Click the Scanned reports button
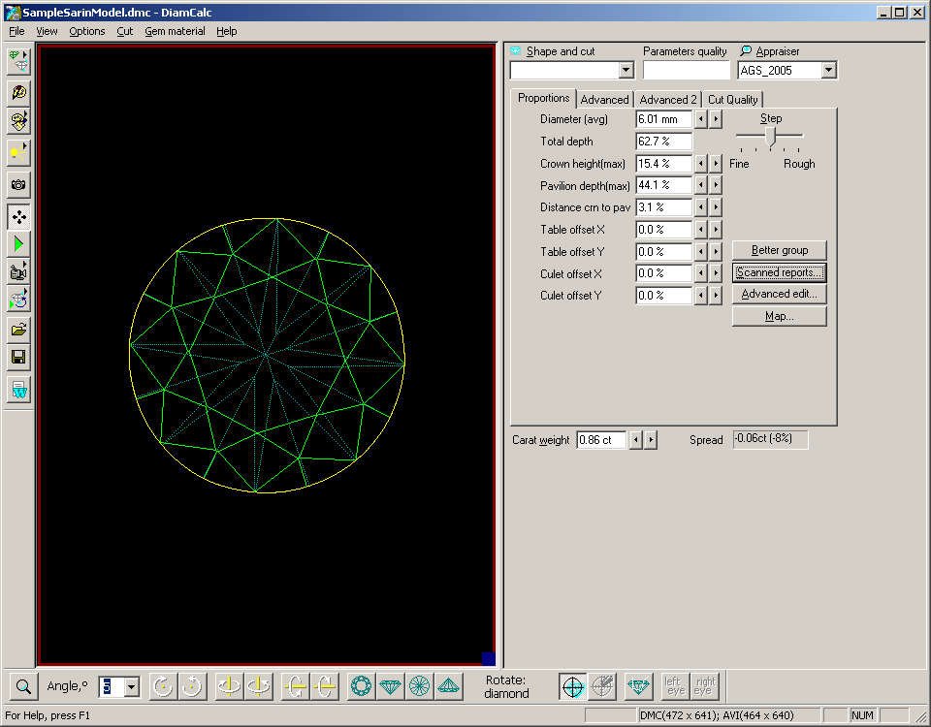Screen dimensions: 931x727 tap(779, 272)
